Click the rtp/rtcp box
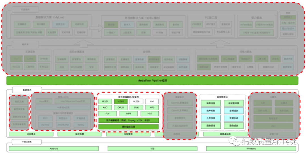The width and height of the screenshot is (306, 155). point(45,125)
